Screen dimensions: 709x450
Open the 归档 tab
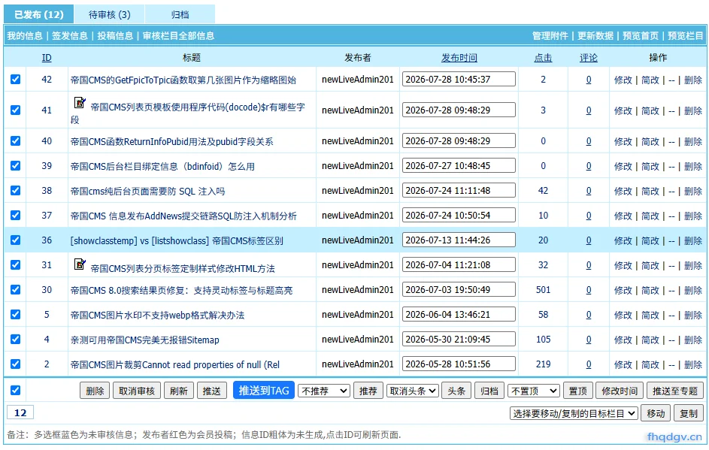180,14
